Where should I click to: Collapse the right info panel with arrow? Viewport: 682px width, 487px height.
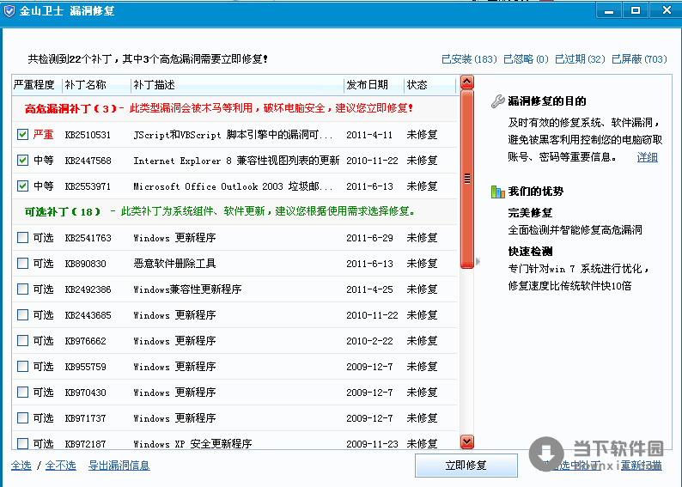(x=478, y=261)
